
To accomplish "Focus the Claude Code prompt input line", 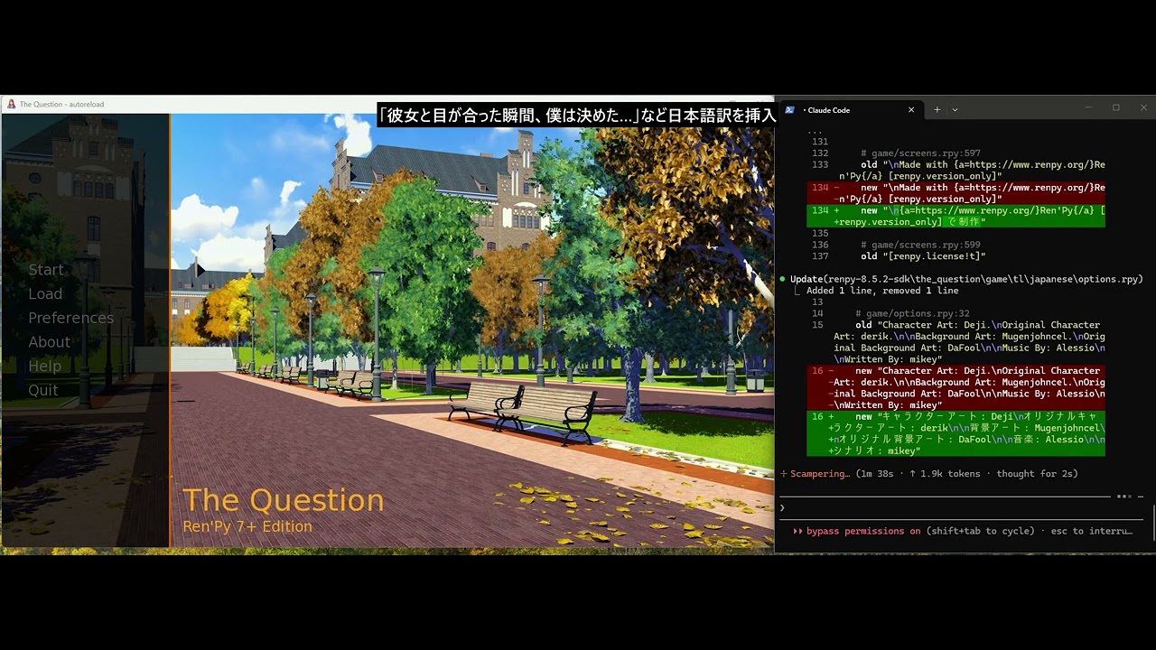I will click(962, 507).
